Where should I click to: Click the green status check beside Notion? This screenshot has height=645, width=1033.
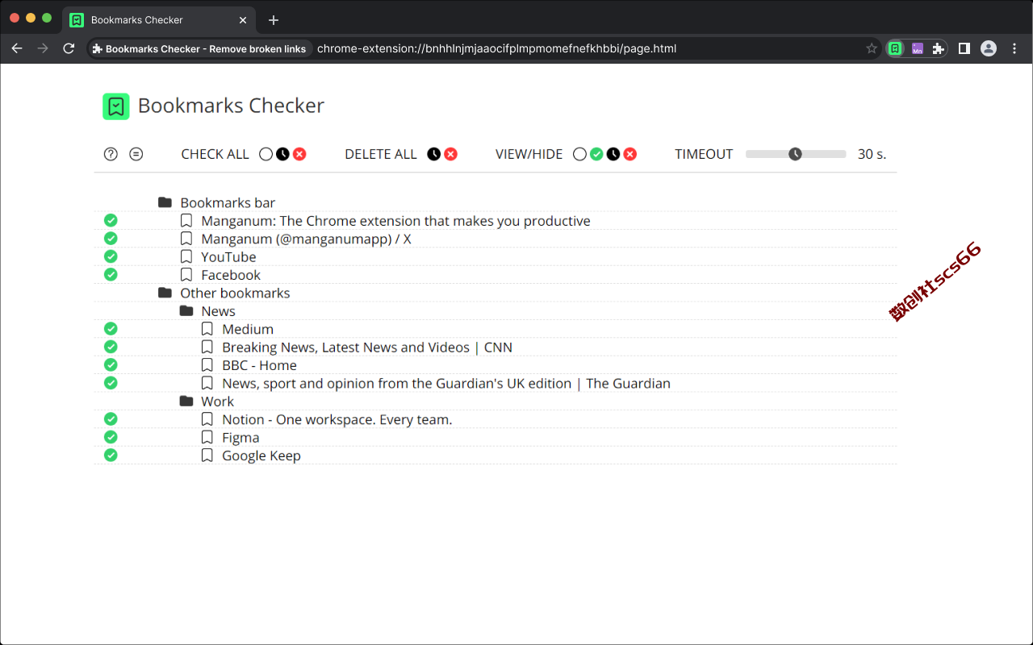pyautogui.click(x=111, y=419)
